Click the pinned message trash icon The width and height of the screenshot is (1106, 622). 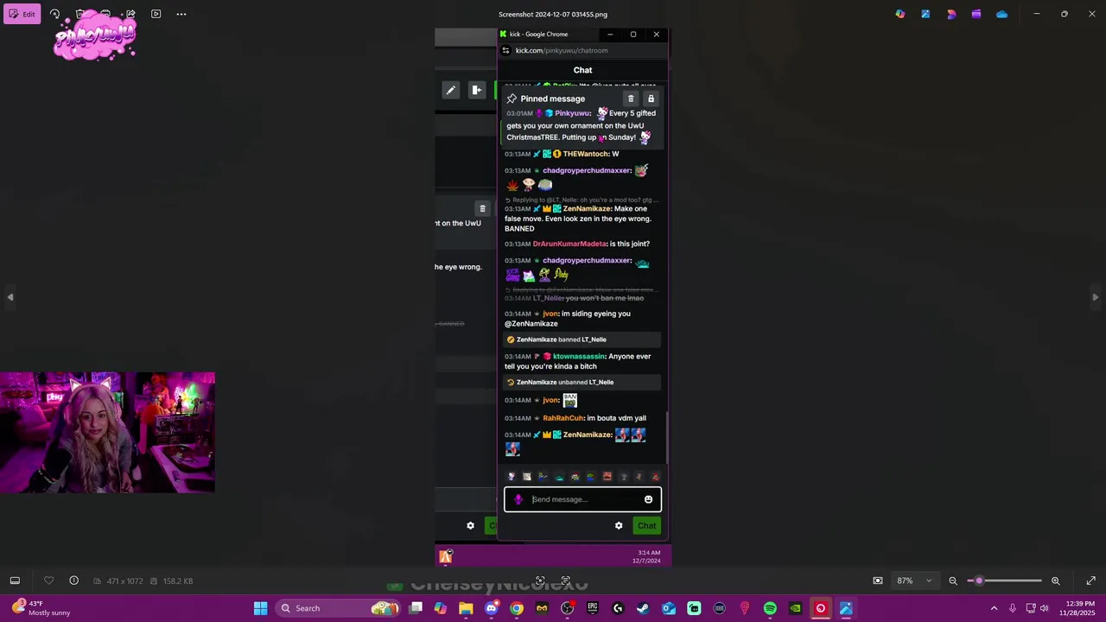click(631, 98)
